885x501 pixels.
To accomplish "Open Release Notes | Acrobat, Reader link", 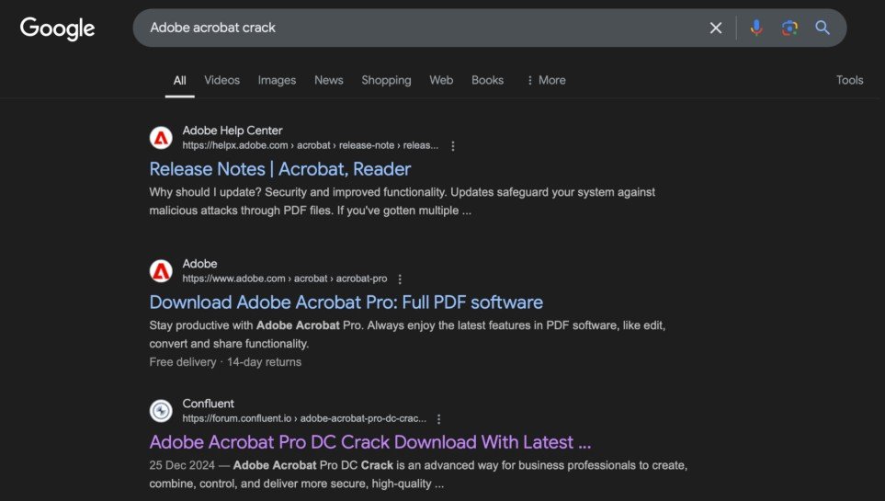I will point(280,169).
